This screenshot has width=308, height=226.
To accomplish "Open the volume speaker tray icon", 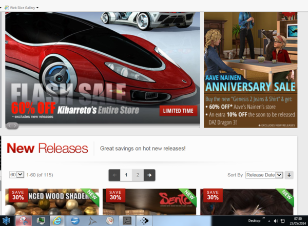I will [276, 221].
